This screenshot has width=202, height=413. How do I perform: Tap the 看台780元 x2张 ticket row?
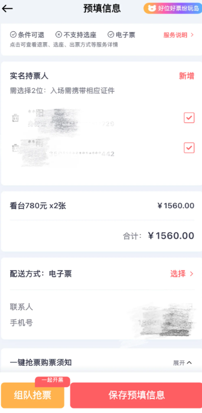pos(102,206)
